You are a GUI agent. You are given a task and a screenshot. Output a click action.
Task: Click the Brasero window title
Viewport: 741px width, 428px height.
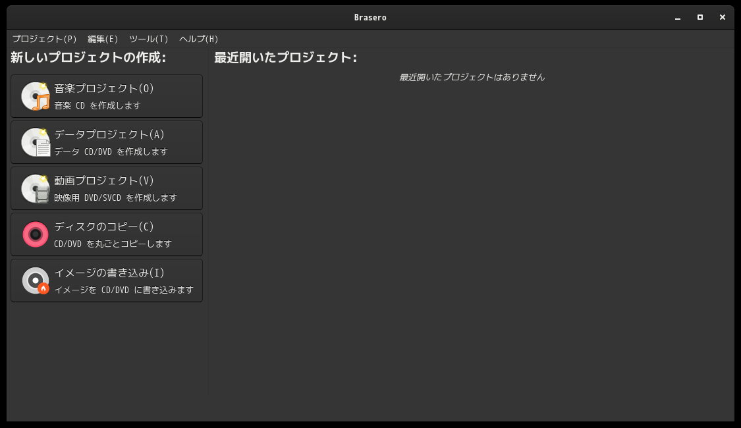pos(370,18)
